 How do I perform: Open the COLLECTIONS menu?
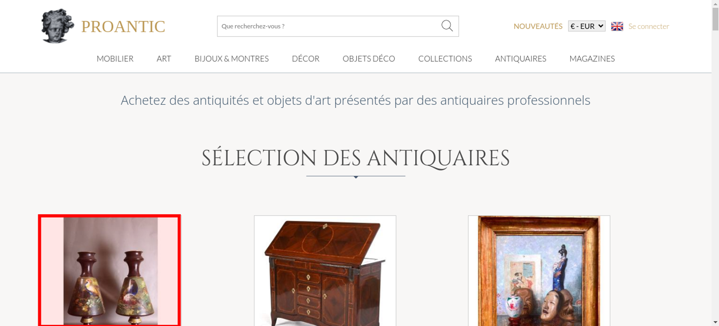pos(445,59)
